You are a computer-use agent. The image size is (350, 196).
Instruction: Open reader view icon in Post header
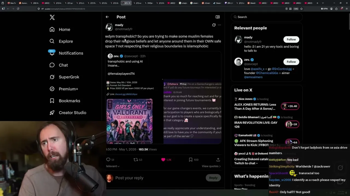(x=218, y=17)
